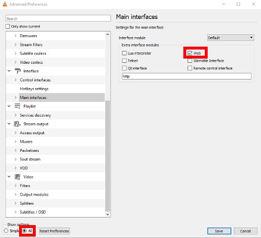The image size is (261, 238).
Task: Click the tree scrollbar up arrow
Action: click(x=108, y=34)
